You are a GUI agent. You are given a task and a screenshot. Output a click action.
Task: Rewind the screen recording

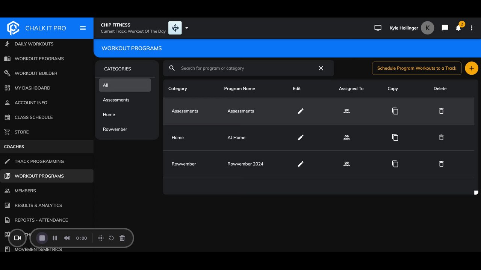coord(67,238)
